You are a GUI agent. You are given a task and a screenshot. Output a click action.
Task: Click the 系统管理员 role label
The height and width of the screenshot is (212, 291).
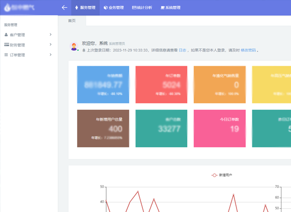pyautogui.click(x=117, y=43)
